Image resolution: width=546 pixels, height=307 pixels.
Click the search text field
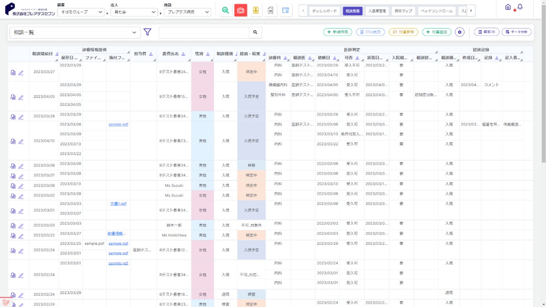(x=204, y=32)
